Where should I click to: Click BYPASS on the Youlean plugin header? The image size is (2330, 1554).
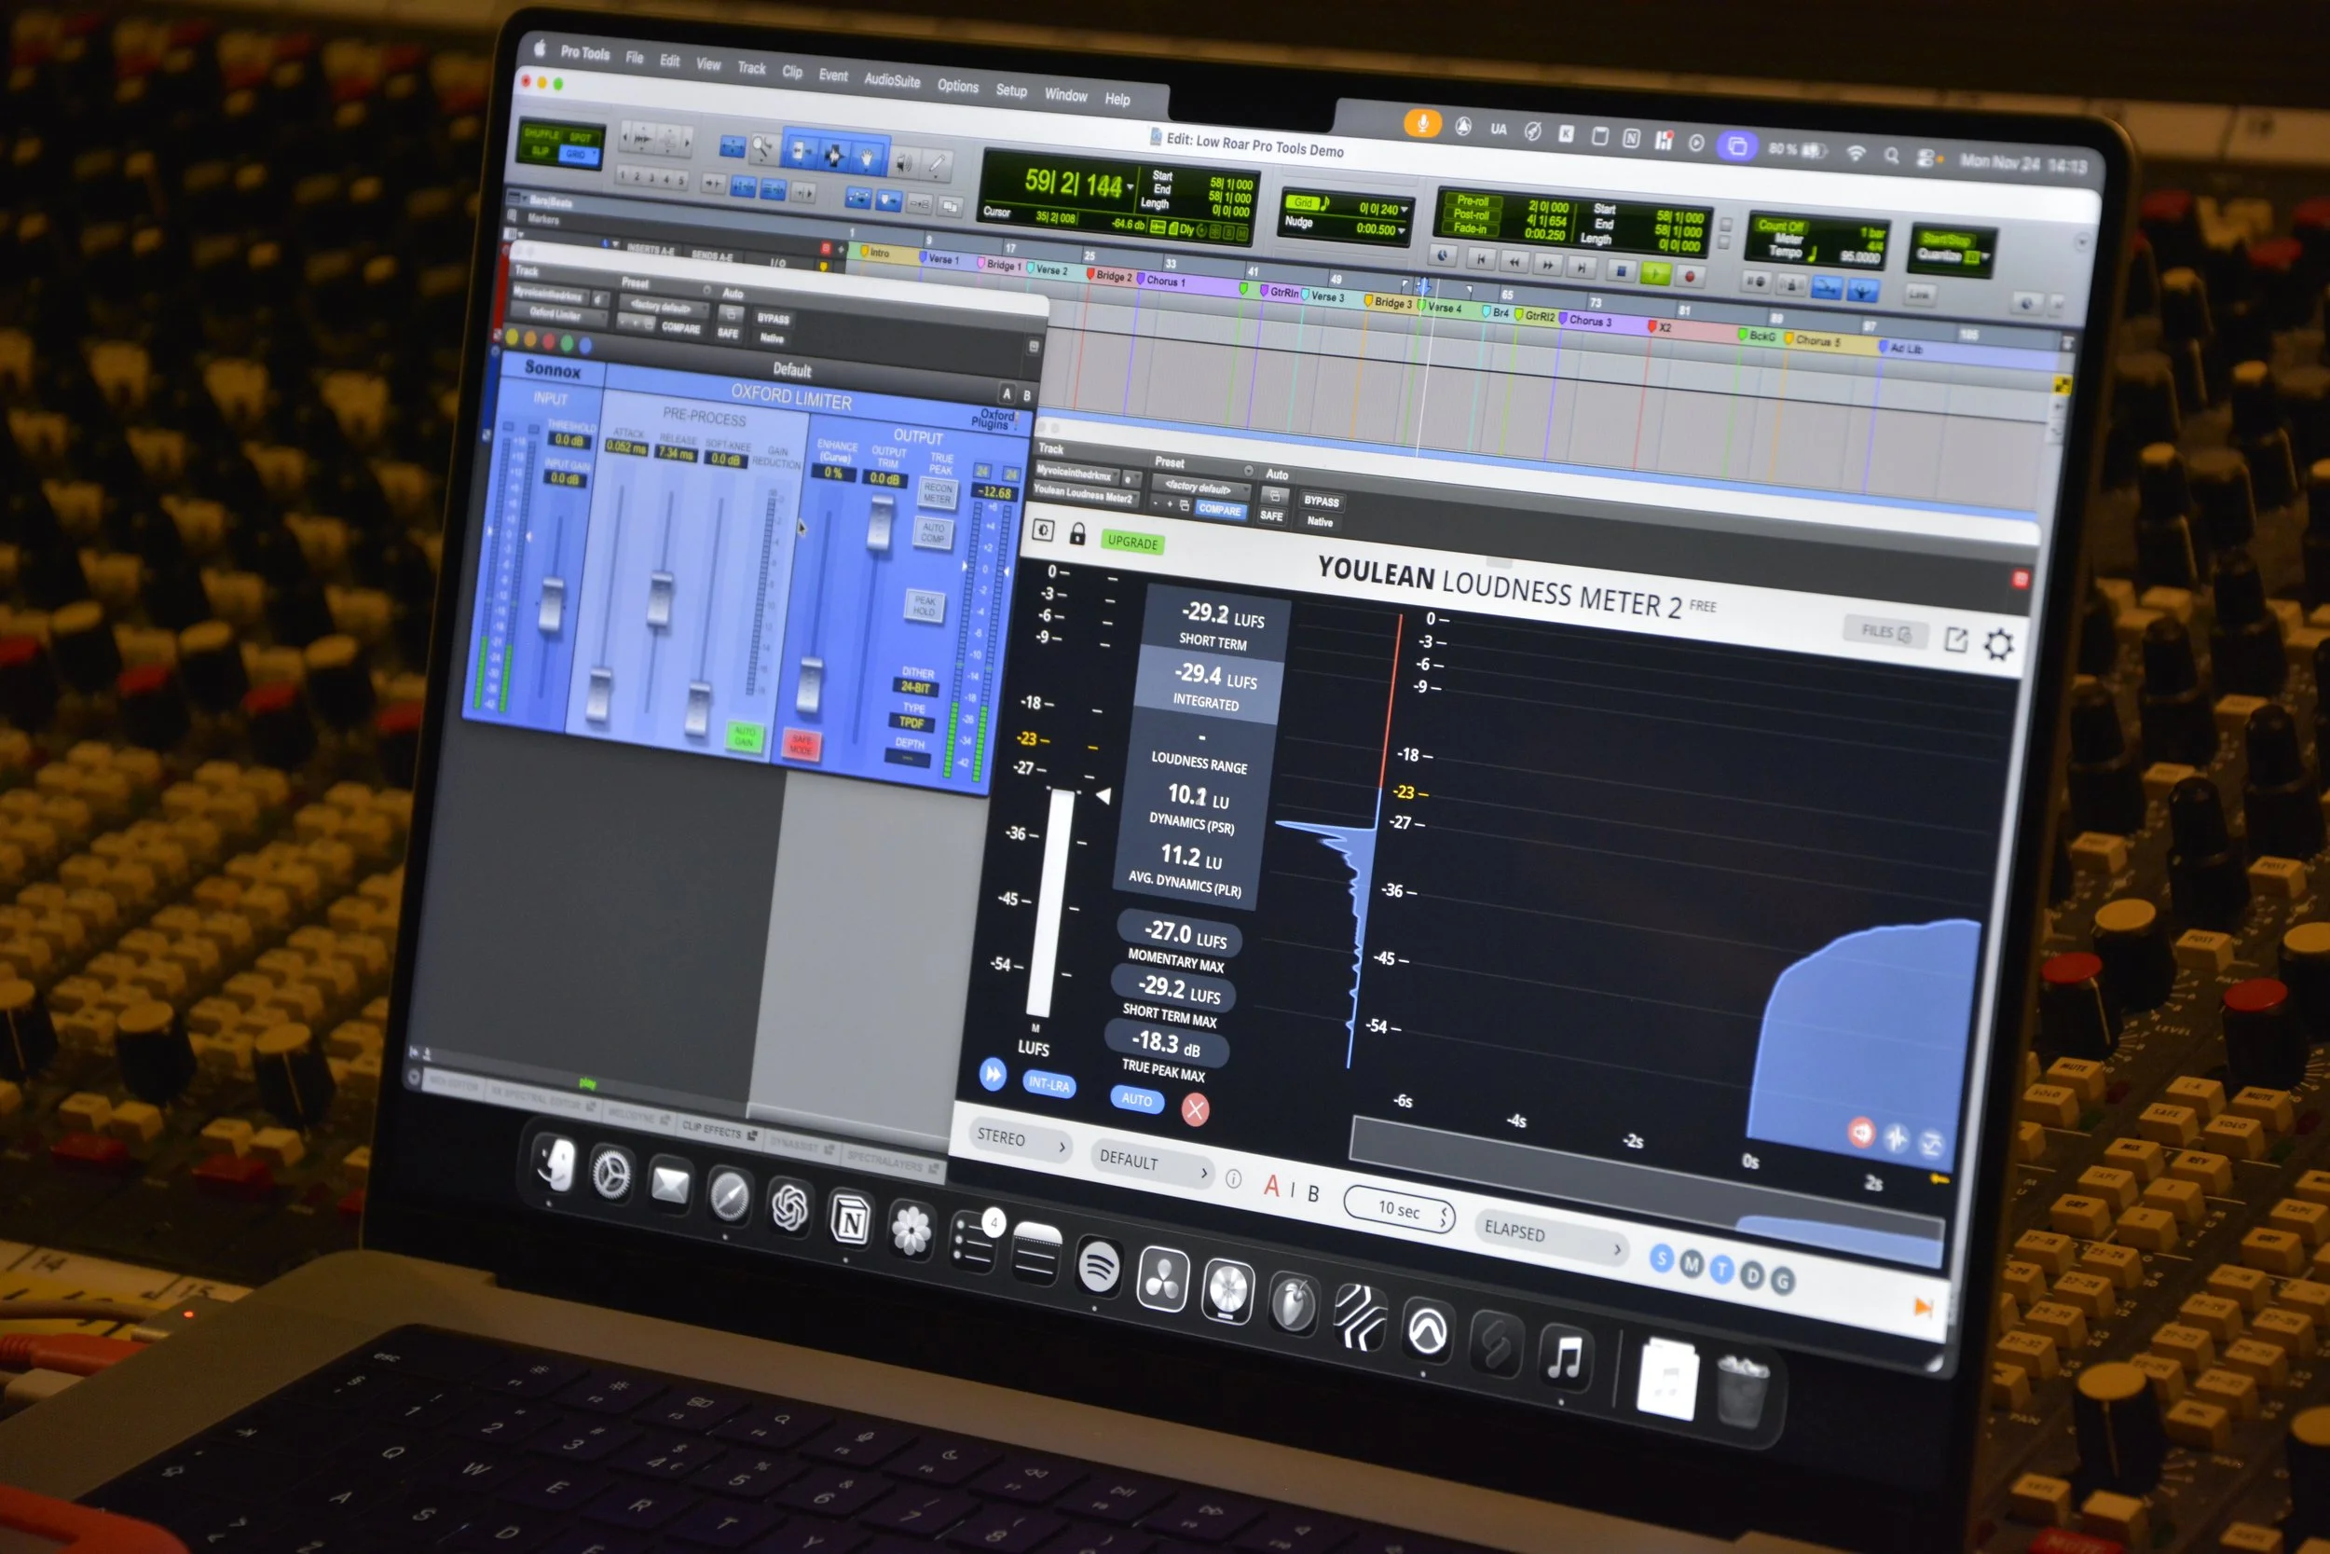pyautogui.click(x=1321, y=502)
